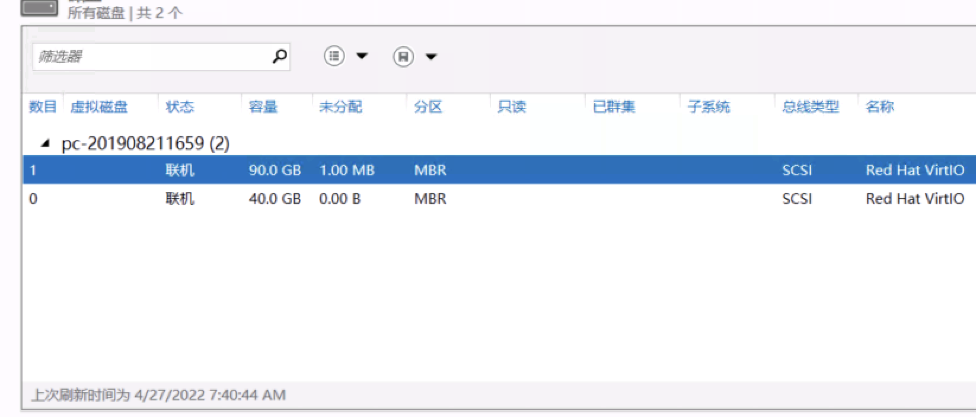
Task: Expand the list view options dropdown arrow
Action: point(362,56)
